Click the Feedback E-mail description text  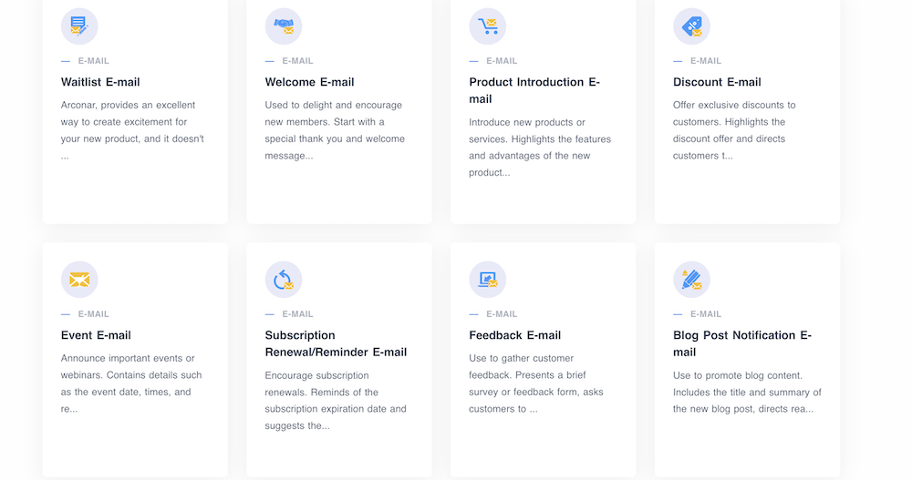click(x=536, y=383)
